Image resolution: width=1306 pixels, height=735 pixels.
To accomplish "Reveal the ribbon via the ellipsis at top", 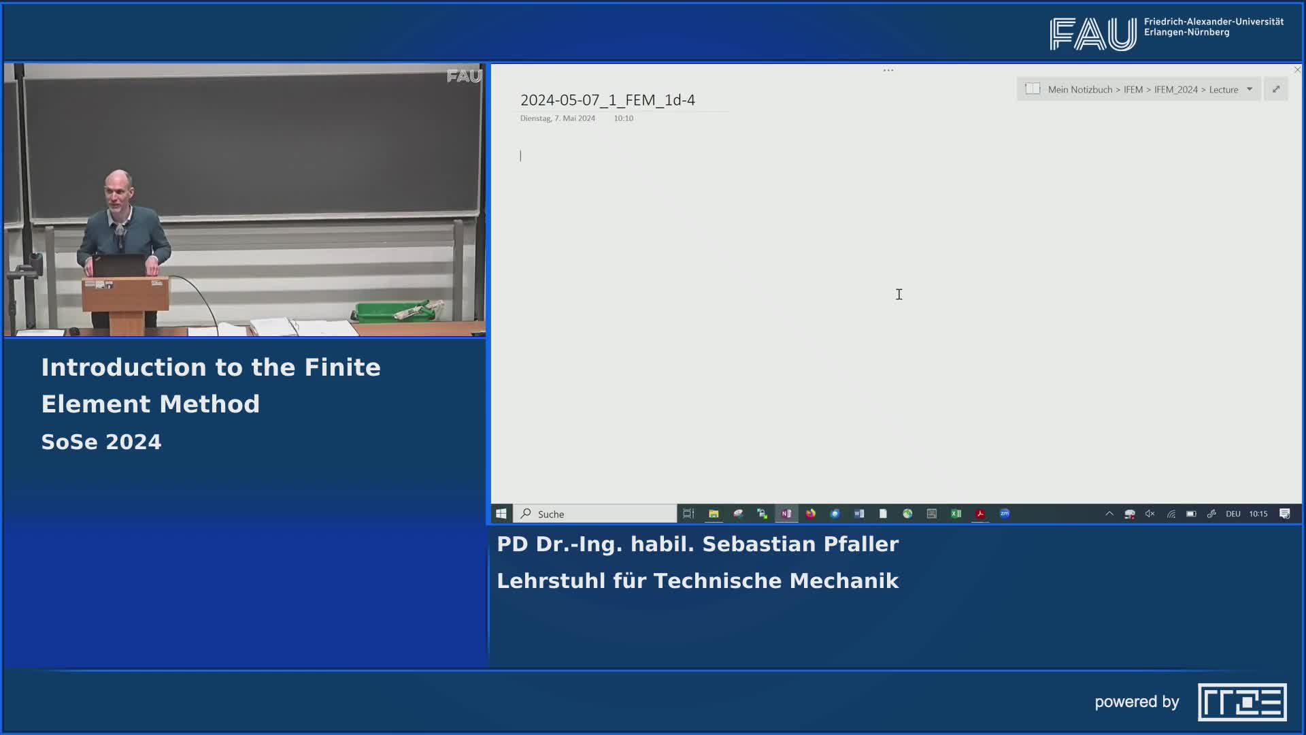I will (888, 70).
